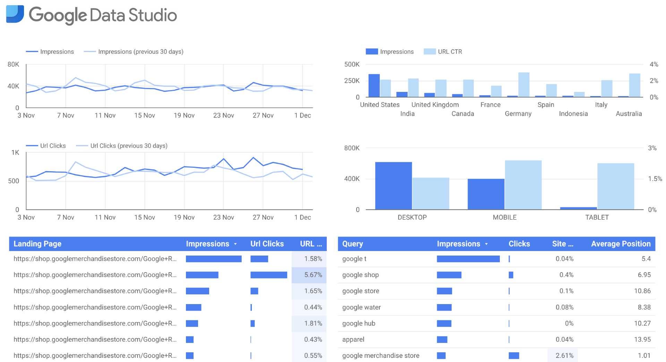Image resolution: width=666 pixels, height=362 pixels.
Task: Click the 0.44% URL CTR cell
Action: 309,307
